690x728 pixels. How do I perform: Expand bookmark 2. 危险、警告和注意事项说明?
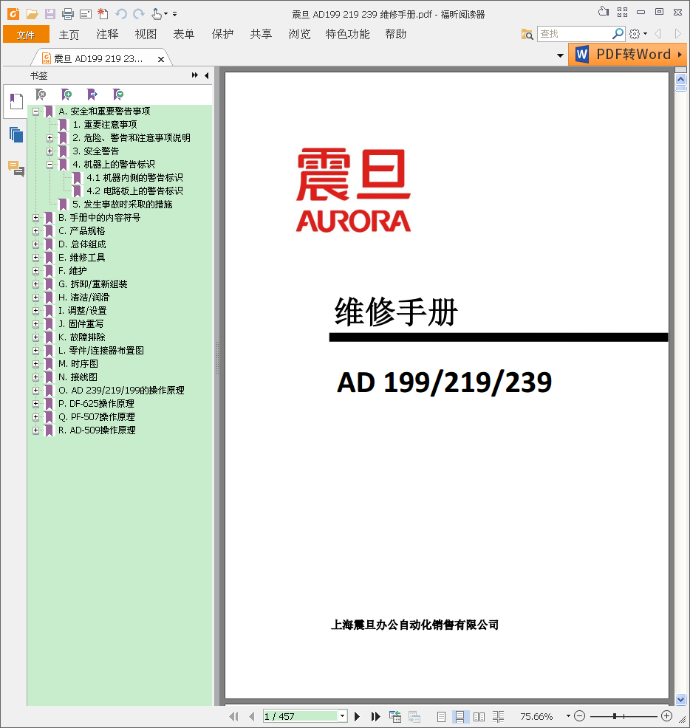(x=49, y=138)
